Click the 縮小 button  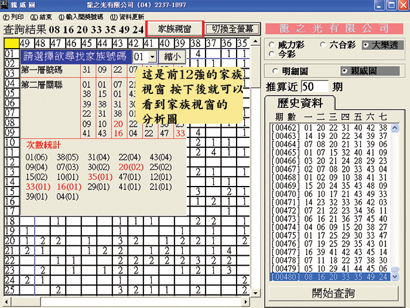point(172,56)
